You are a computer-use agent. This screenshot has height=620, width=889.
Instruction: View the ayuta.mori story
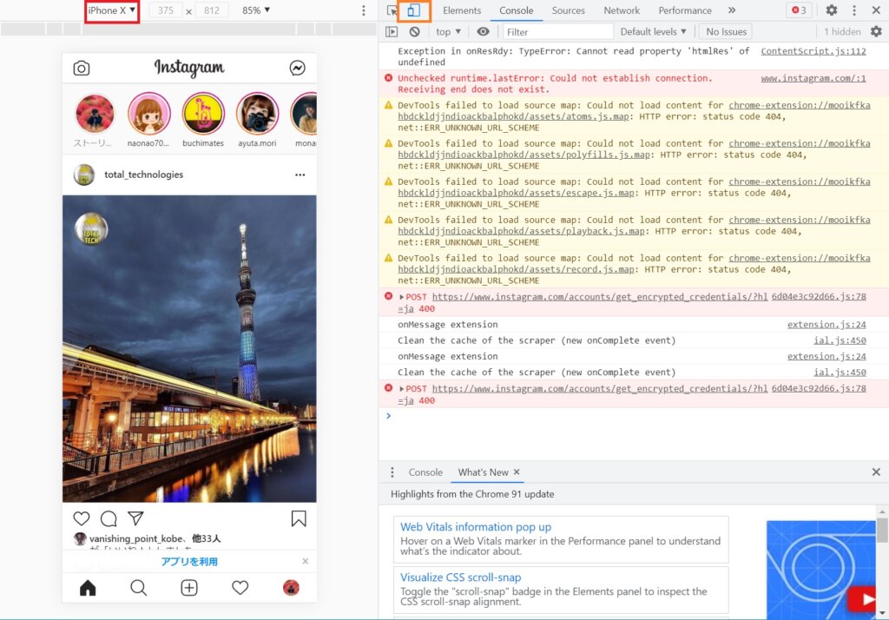[257, 114]
